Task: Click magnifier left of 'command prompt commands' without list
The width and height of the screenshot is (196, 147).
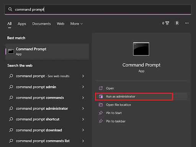Action: click(x=11, y=98)
